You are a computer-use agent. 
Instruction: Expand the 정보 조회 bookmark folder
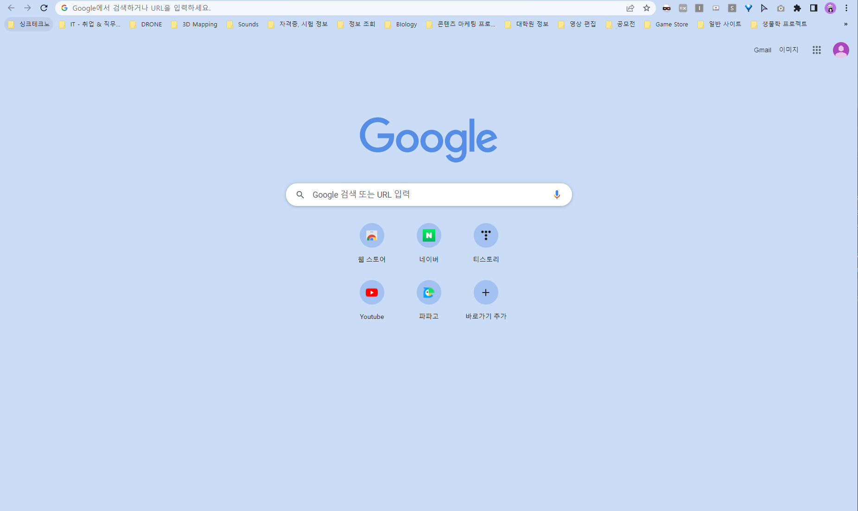[356, 24]
